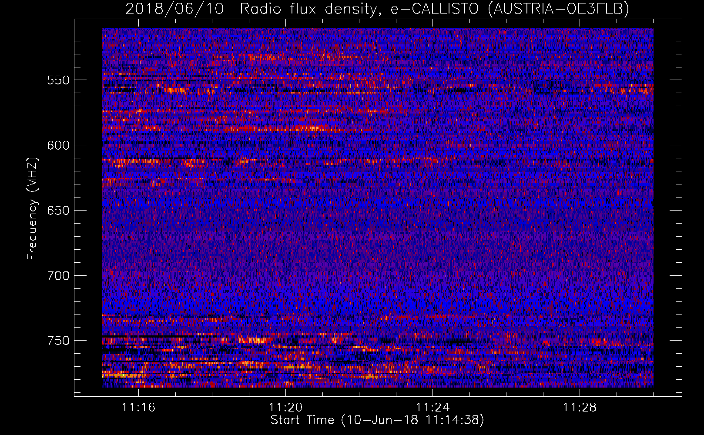The width and height of the screenshot is (704, 435).
Task: Click the 11:20 time tick label
Action: point(285,408)
